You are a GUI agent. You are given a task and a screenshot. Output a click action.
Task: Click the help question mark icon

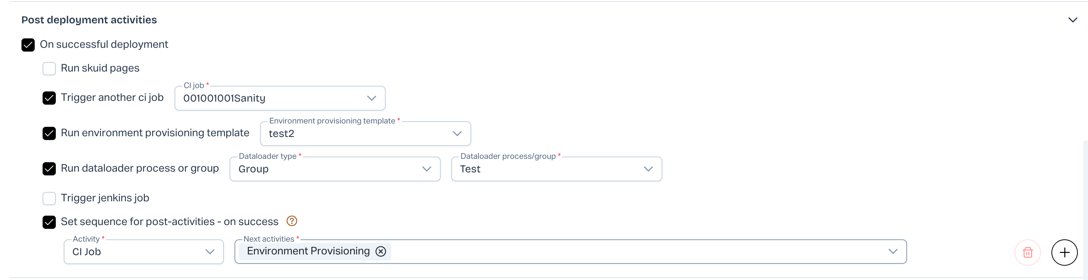point(292,221)
